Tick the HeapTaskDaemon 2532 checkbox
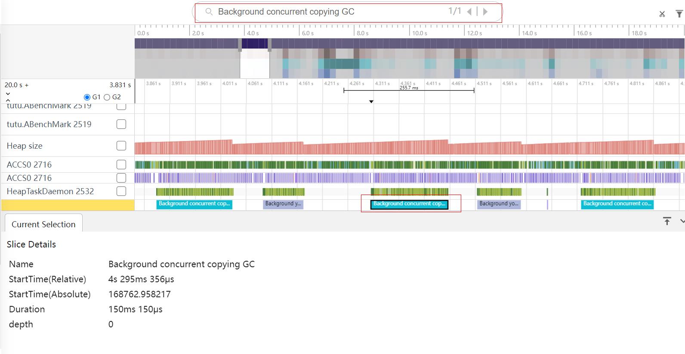The width and height of the screenshot is (685, 354). point(121,191)
